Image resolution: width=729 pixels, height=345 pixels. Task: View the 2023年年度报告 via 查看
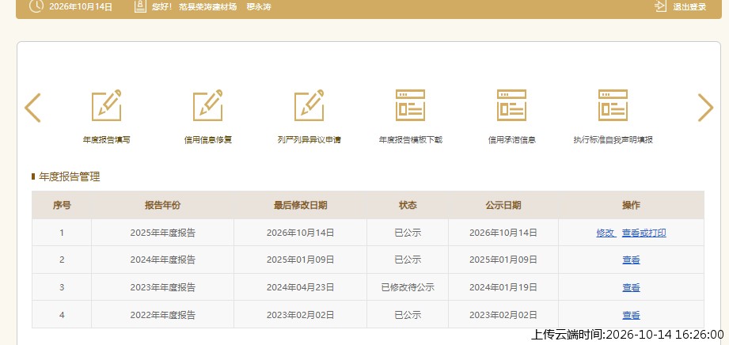(x=631, y=288)
